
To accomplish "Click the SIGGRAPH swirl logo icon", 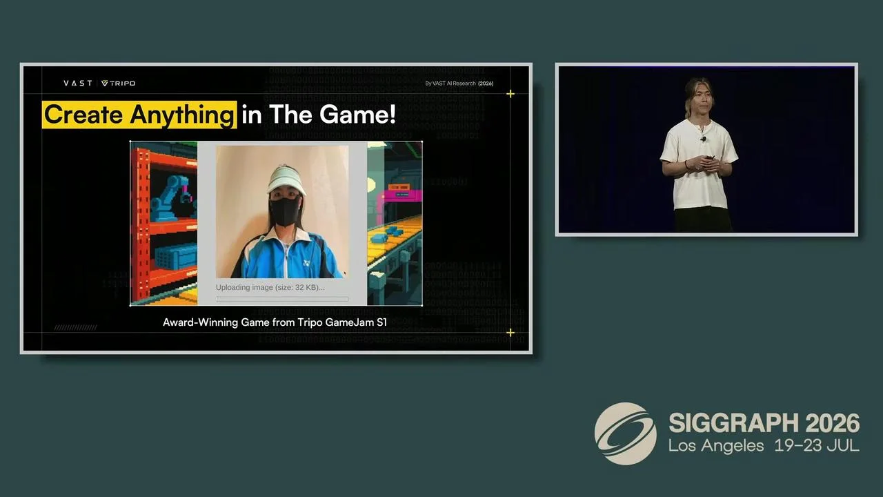I will click(626, 433).
